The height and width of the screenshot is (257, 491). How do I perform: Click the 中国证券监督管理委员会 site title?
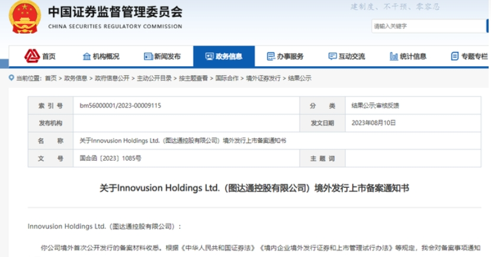coord(115,13)
